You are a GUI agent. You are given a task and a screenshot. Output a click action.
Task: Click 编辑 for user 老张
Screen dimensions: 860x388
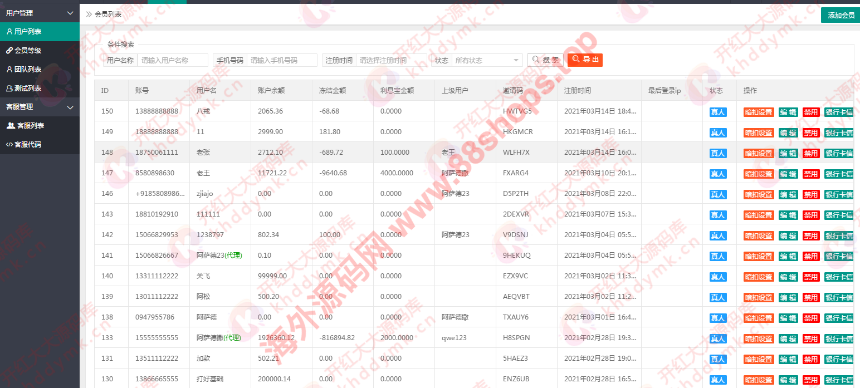coord(788,153)
